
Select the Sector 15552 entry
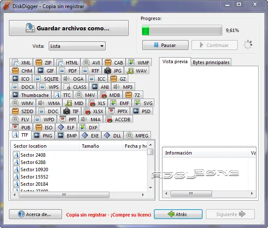(31, 177)
